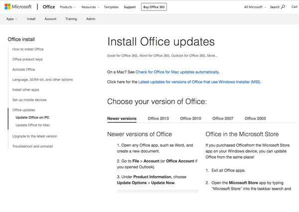Expand the Apps dropdown in subnav

(x=11, y=19)
